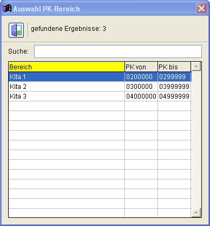
Task: Click PK von value 04000000
Action: click(141, 96)
